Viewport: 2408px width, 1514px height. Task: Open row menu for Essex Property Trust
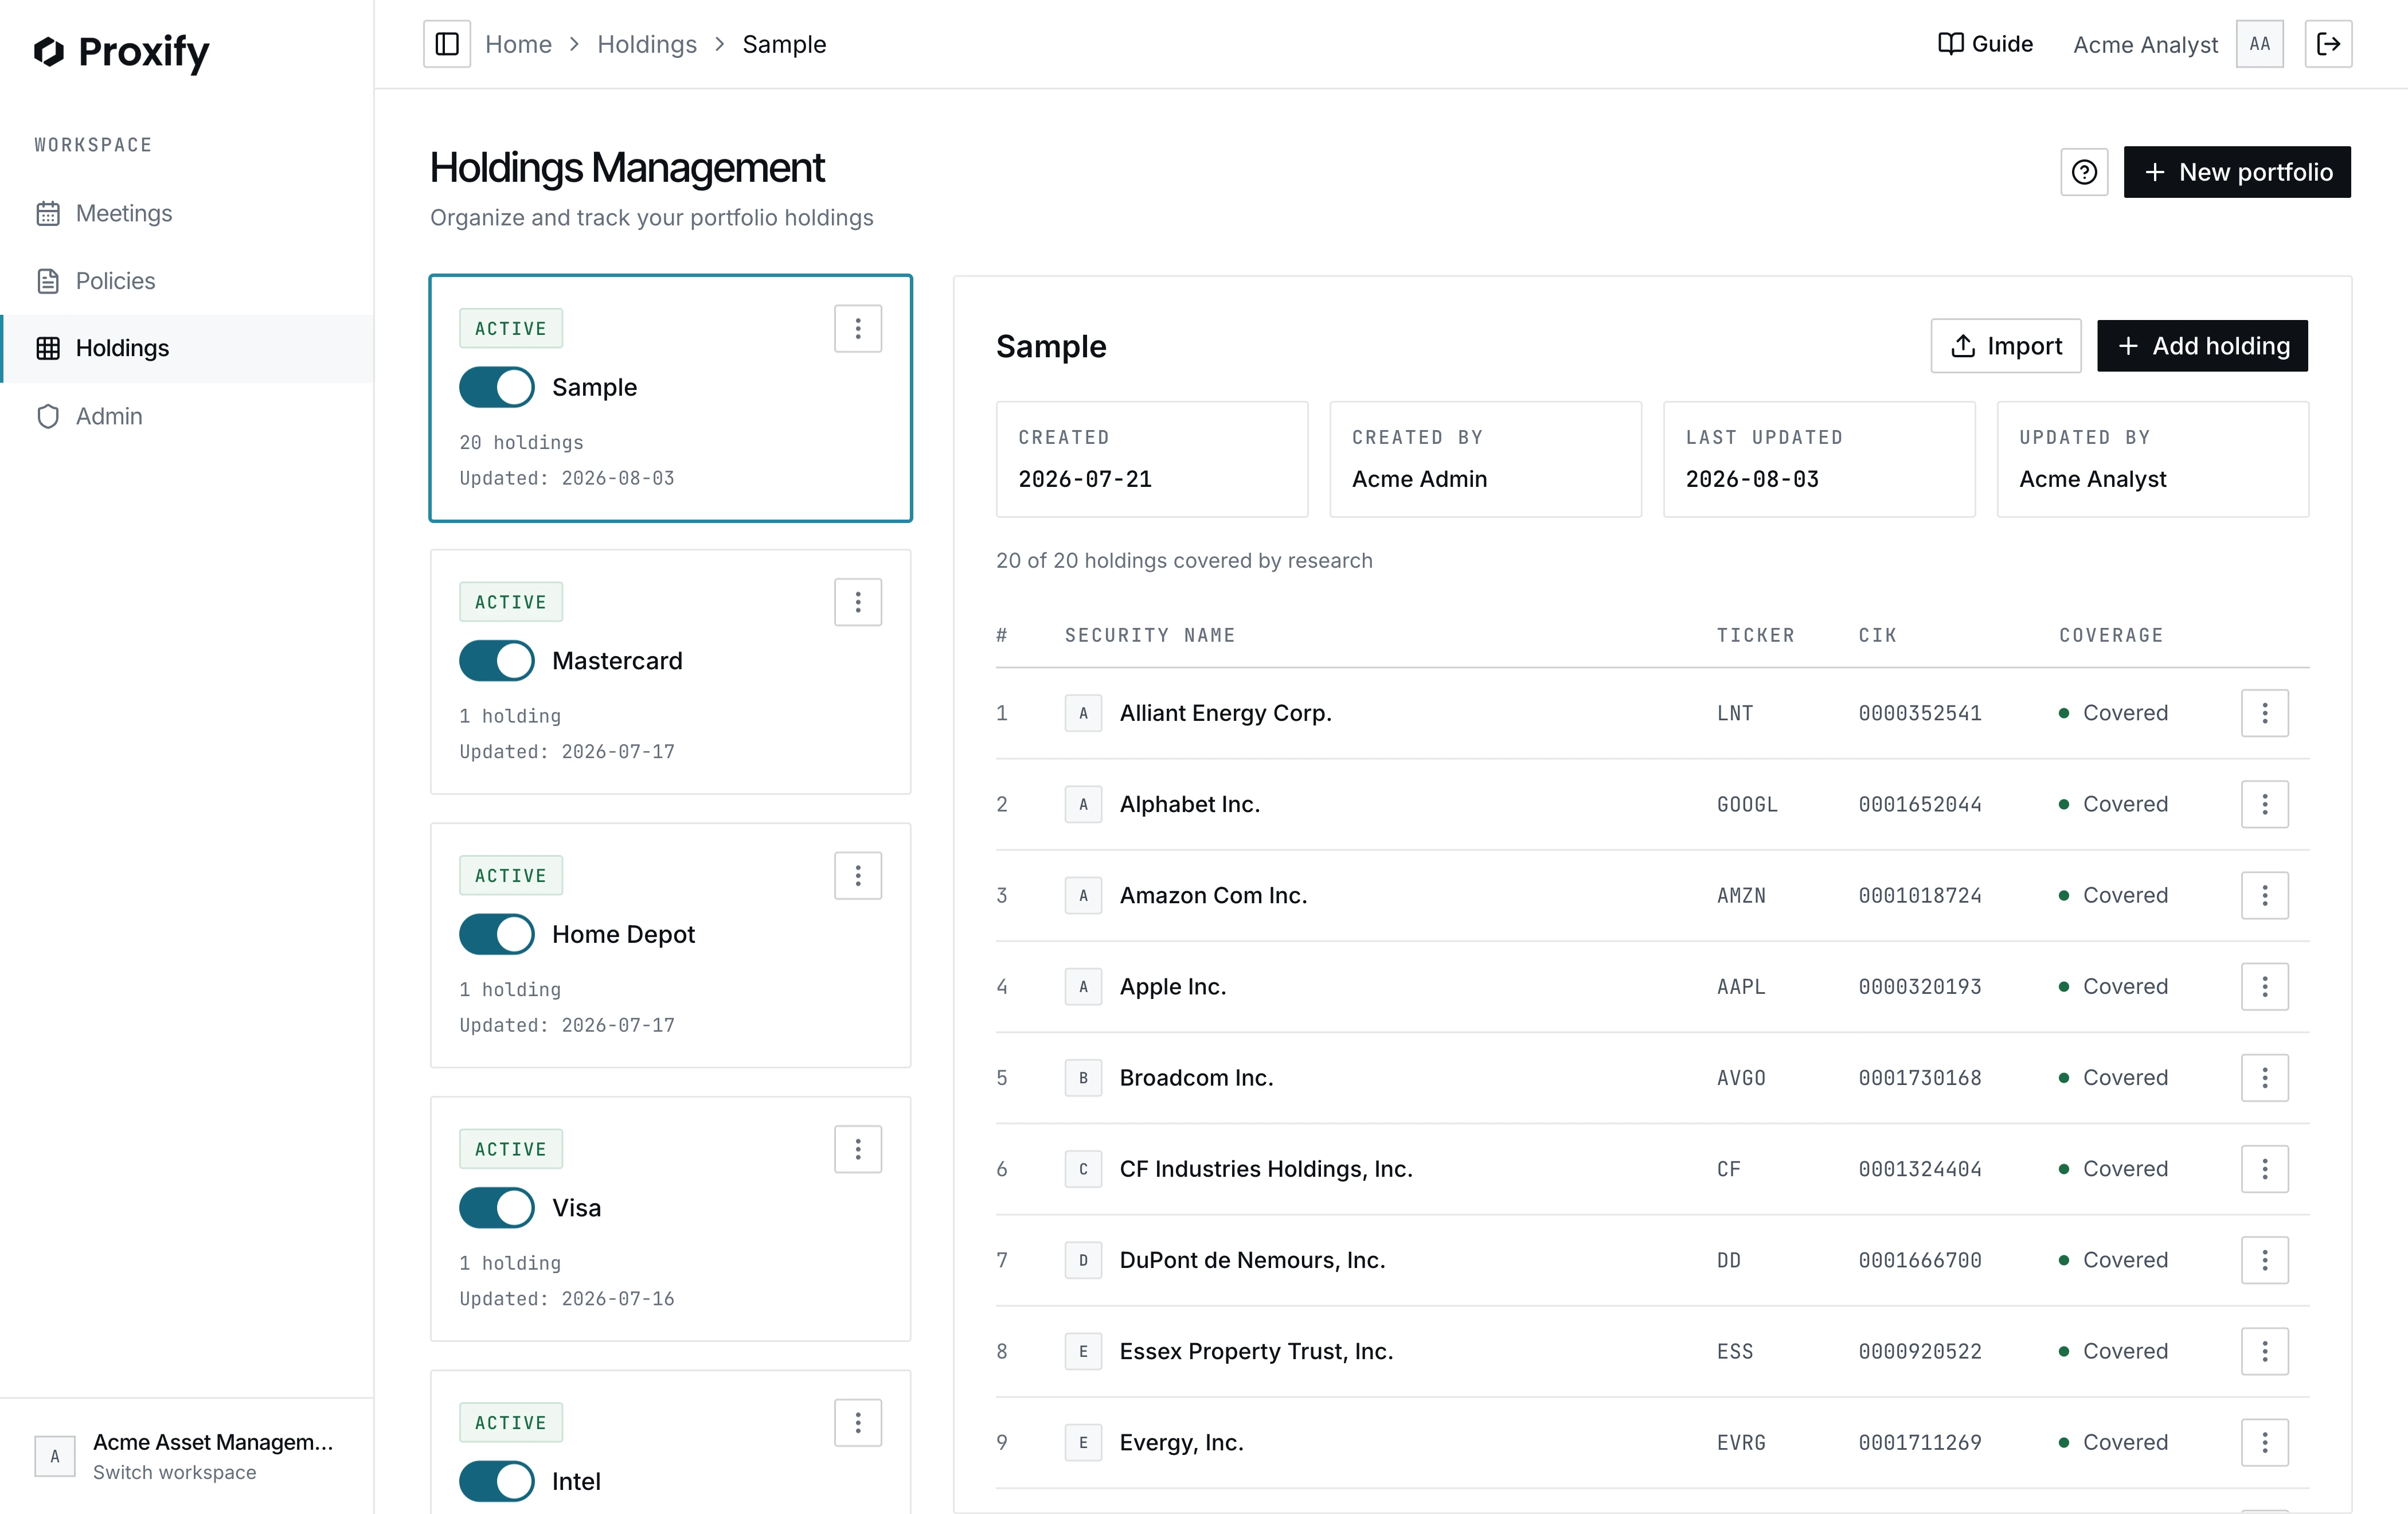coord(2264,1351)
